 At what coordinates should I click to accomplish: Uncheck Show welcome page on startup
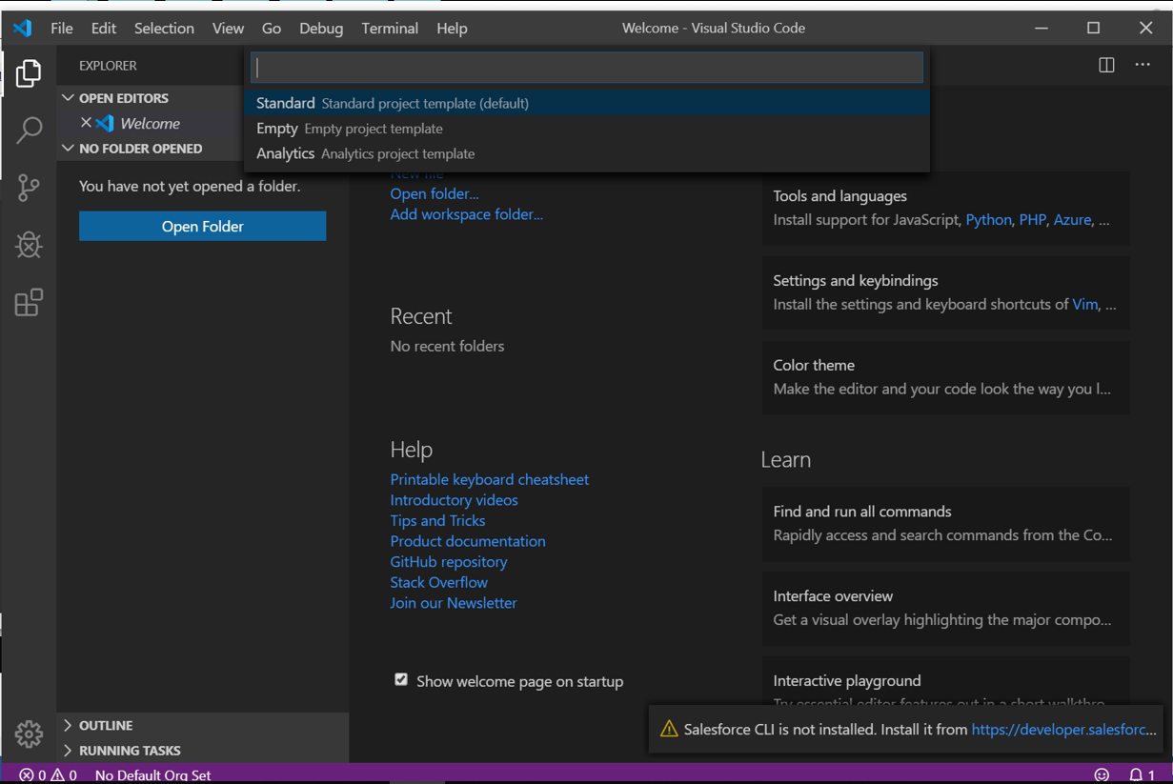point(401,680)
